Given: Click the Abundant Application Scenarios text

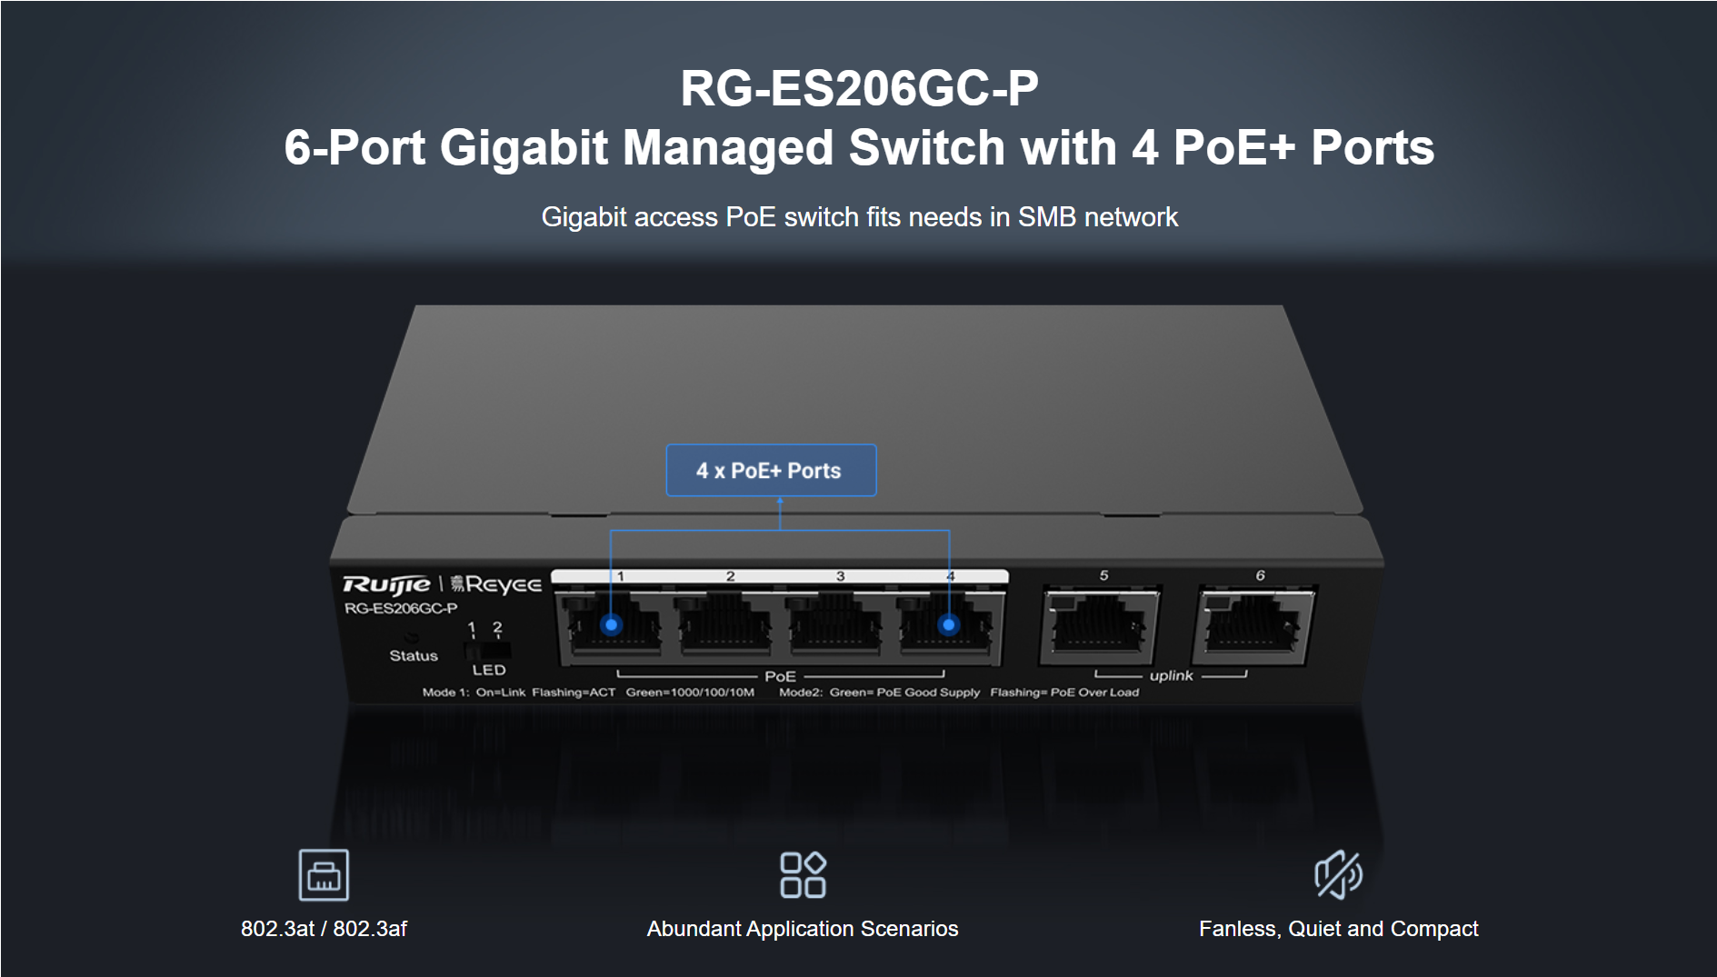Looking at the screenshot, I should point(803,929).
